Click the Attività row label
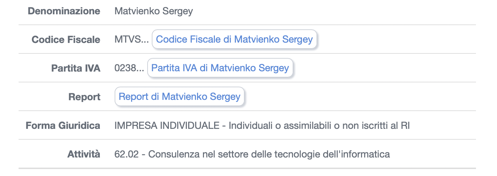 84,154
